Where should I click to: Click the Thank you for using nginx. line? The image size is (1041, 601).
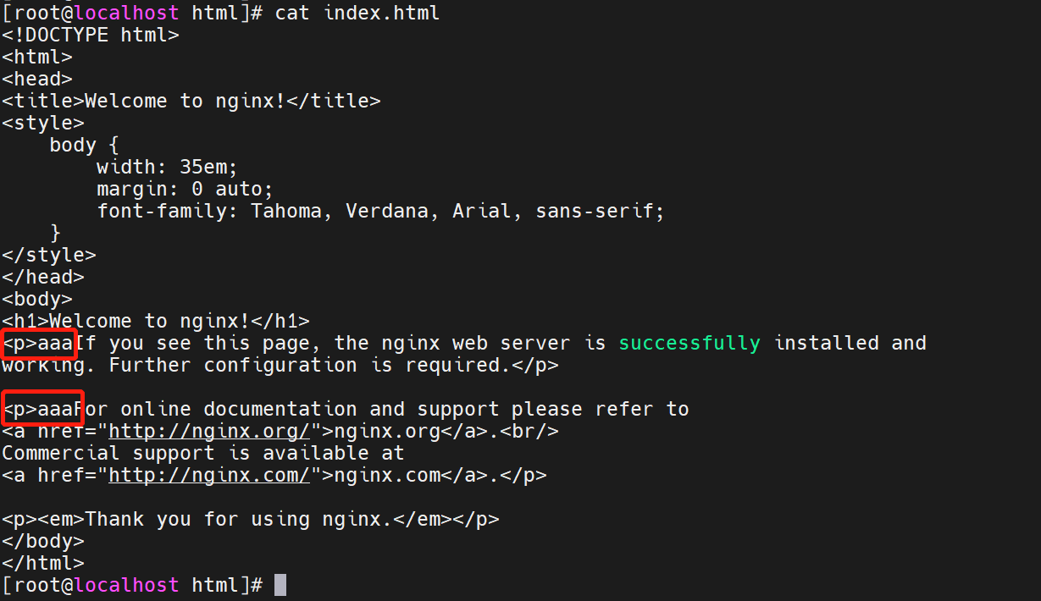point(251,520)
